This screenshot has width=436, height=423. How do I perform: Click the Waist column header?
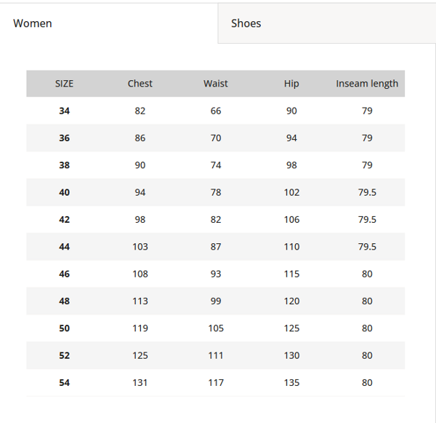[x=216, y=84]
